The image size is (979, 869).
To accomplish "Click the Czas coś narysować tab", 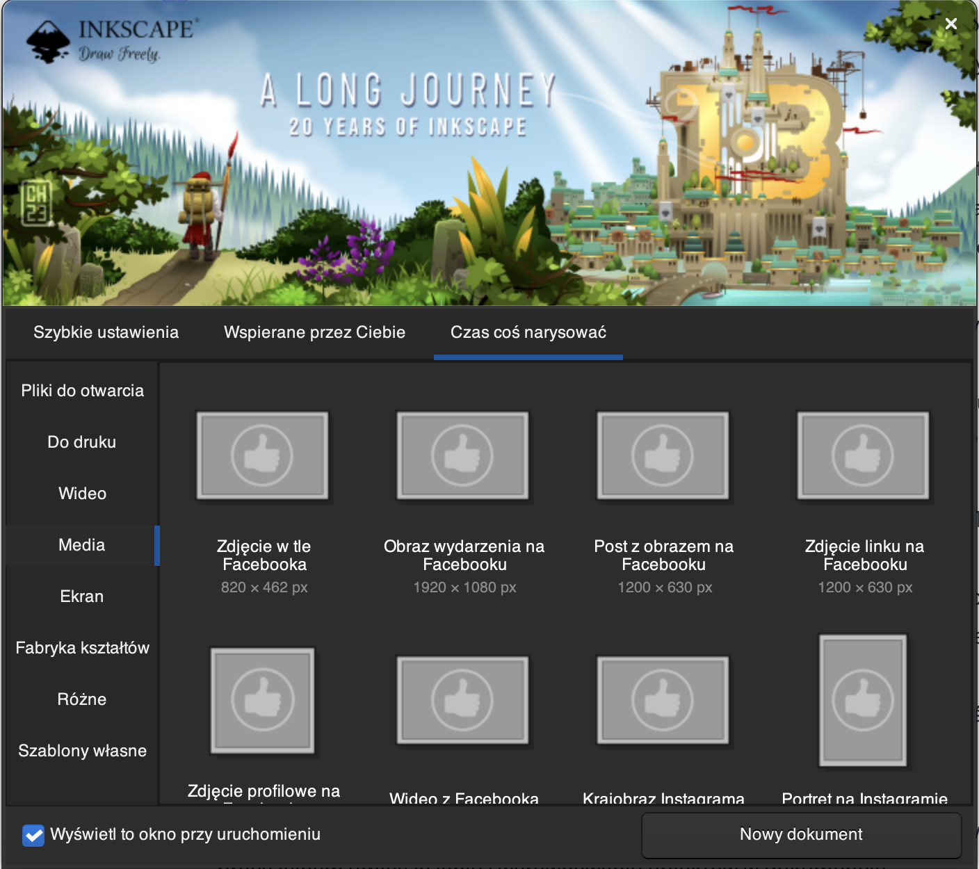I will pos(528,332).
